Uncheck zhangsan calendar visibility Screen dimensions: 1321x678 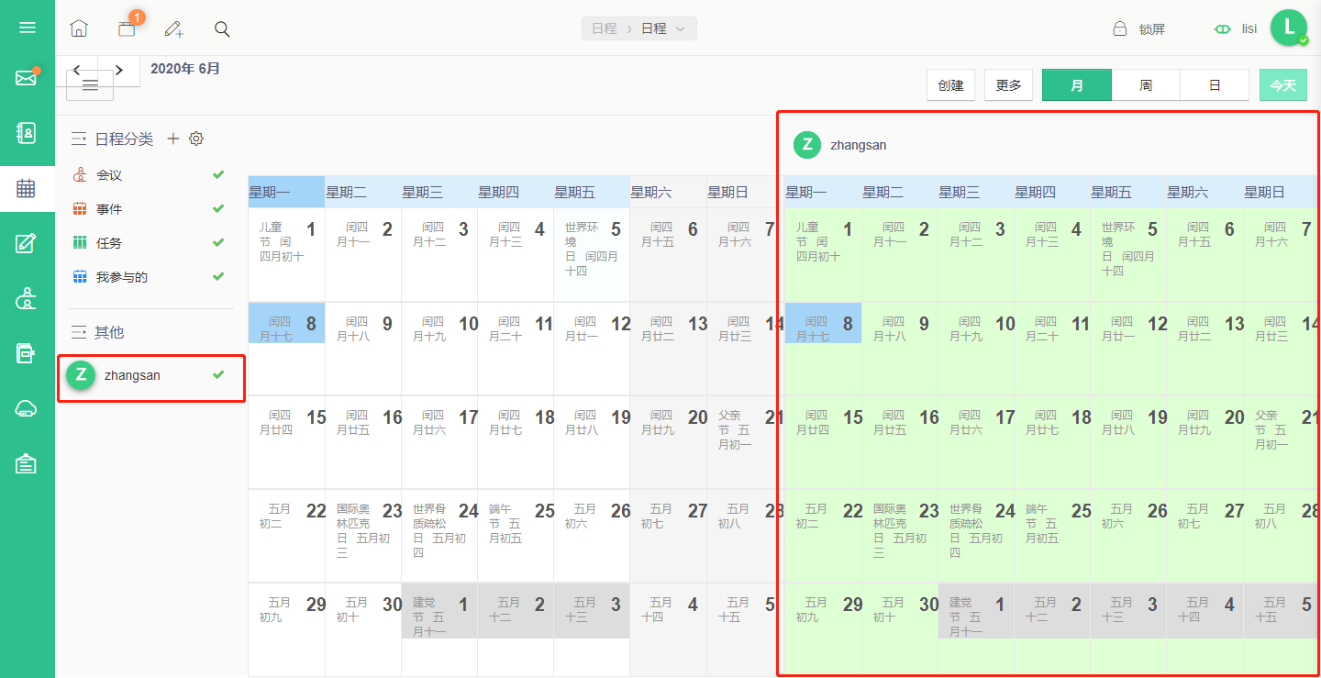click(x=218, y=374)
